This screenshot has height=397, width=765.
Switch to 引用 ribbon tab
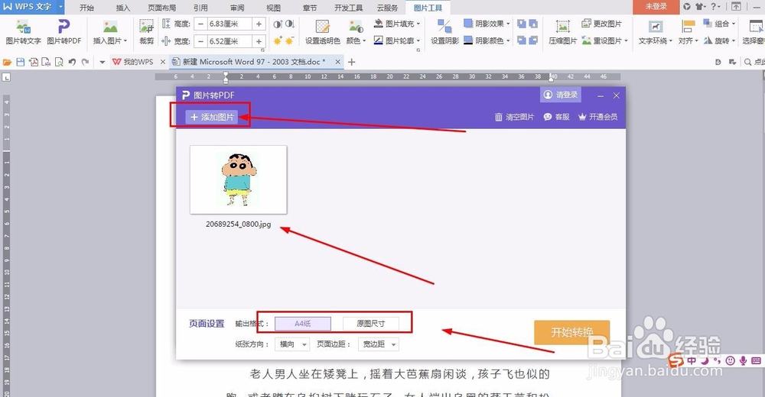(200, 8)
